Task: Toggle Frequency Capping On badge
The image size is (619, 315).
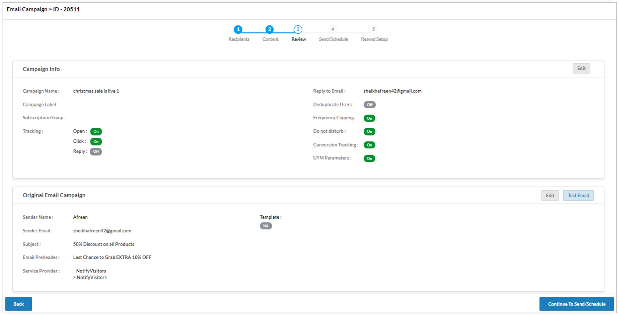Action: coord(370,118)
